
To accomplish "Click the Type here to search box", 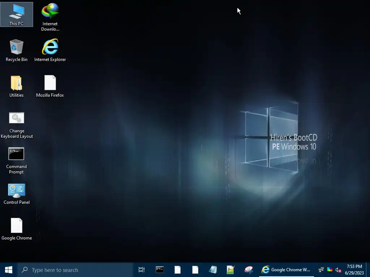I will click(75, 270).
